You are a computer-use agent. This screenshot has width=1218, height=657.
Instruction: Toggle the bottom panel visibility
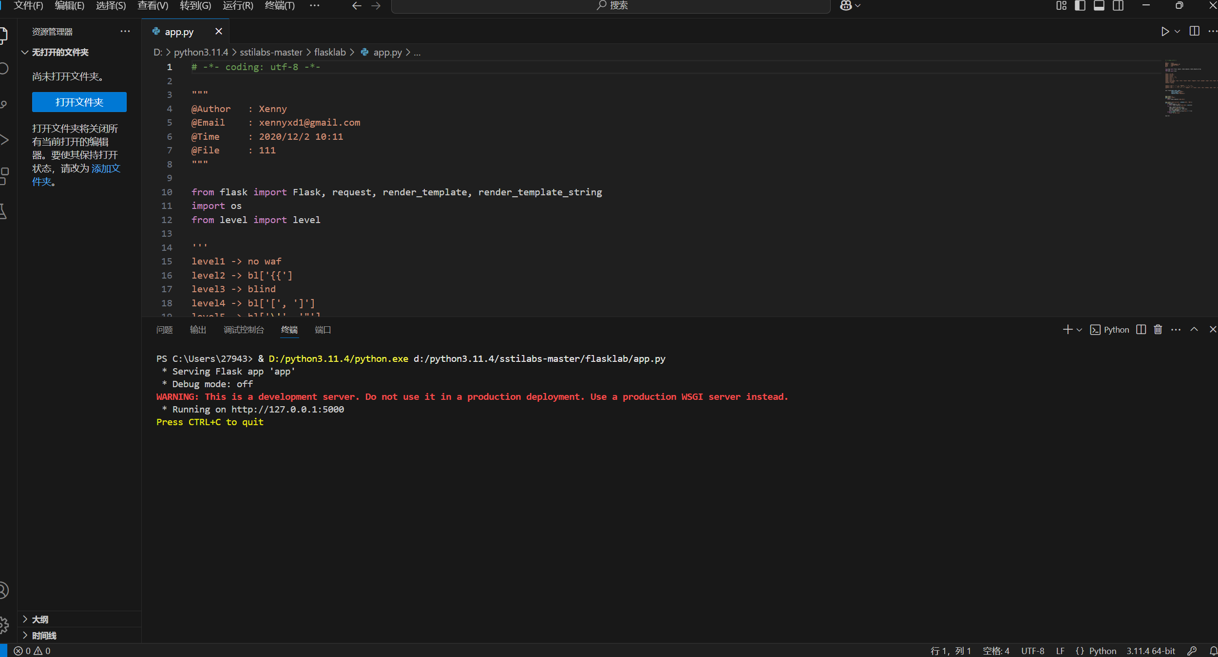point(1099,5)
